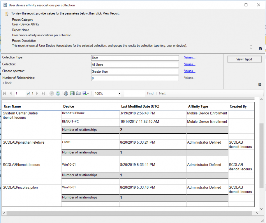Click the Back link

click(x=7, y=83)
